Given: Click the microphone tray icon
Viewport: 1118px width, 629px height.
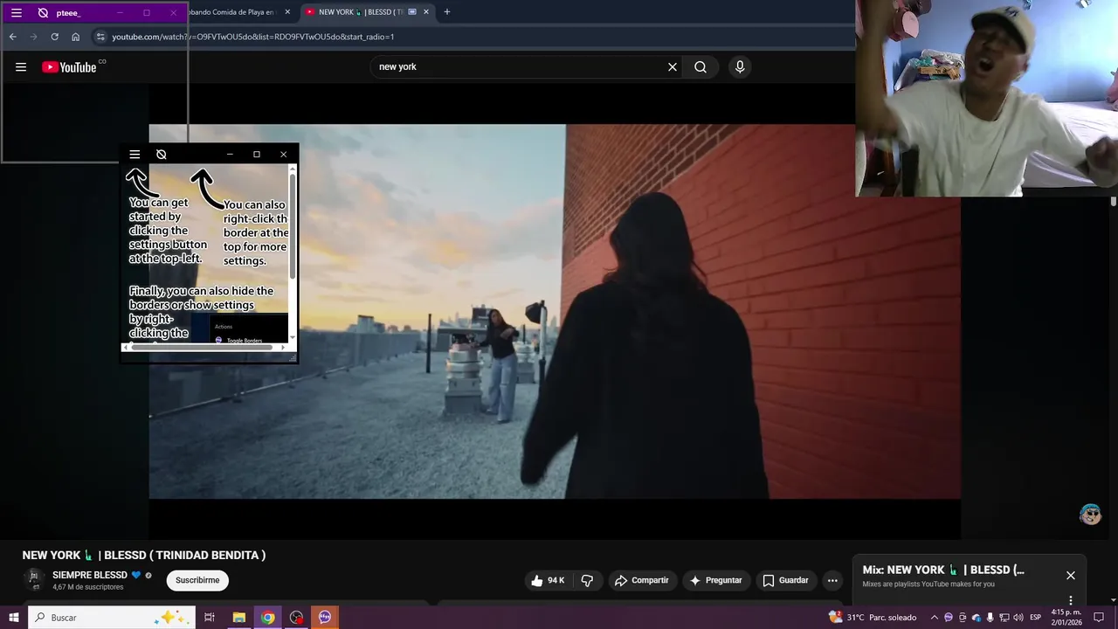Looking at the screenshot, I should coord(990,618).
